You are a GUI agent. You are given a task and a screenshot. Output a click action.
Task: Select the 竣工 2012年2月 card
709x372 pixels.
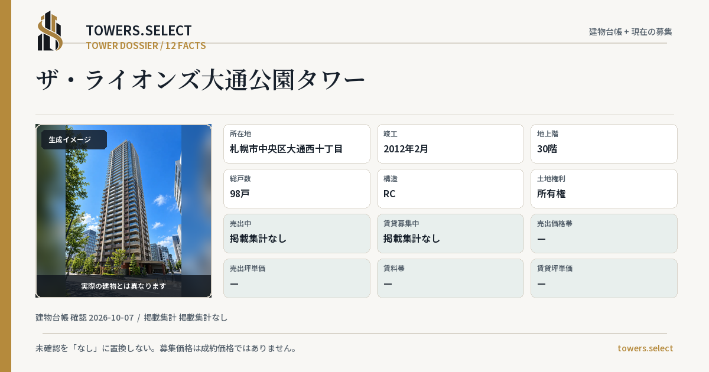pyautogui.click(x=450, y=143)
